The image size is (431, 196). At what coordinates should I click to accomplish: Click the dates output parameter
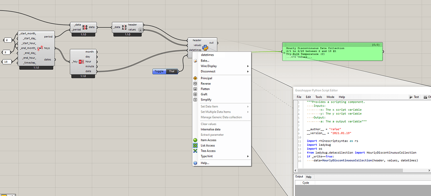48,59
